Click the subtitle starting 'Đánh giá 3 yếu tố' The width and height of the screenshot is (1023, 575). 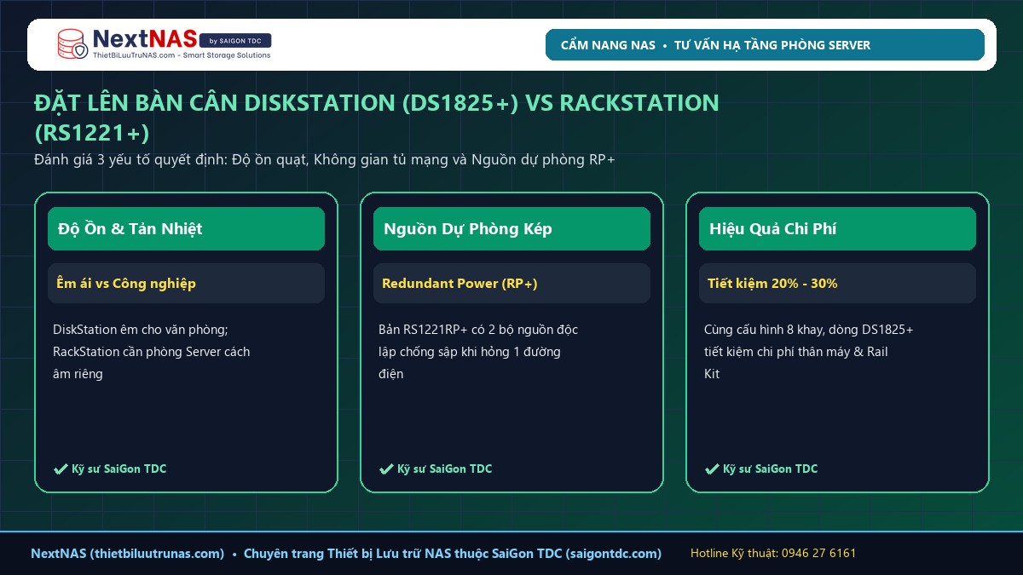324,159
